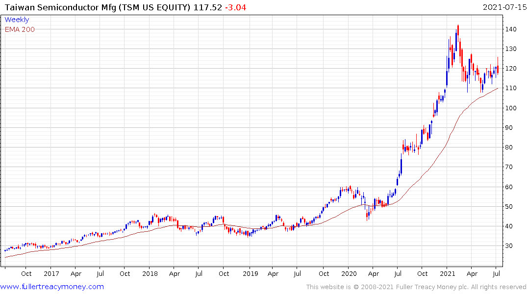Click the 100 price axis label
Screen dimensions: 527x294
pos(511,108)
